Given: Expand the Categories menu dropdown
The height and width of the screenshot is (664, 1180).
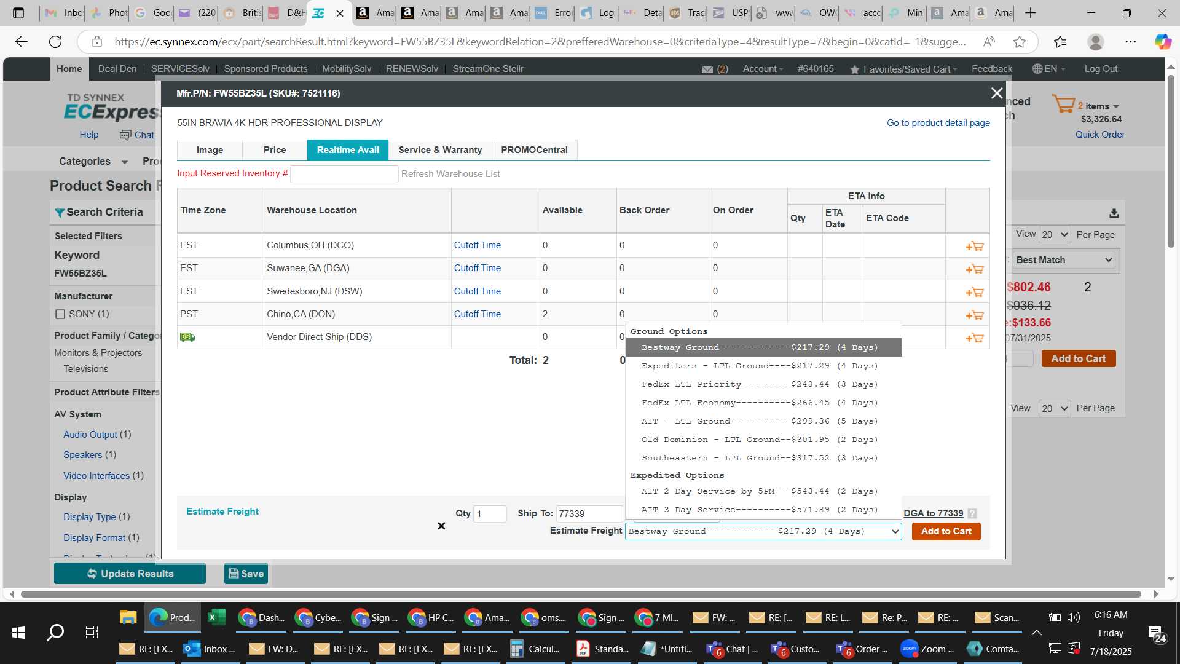Looking at the screenshot, I should click(x=93, y=161).
